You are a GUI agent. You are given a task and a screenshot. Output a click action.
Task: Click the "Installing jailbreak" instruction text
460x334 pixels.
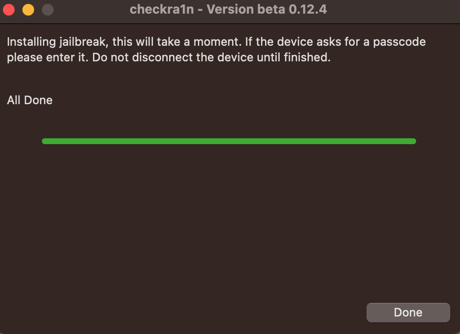point(57,42)
